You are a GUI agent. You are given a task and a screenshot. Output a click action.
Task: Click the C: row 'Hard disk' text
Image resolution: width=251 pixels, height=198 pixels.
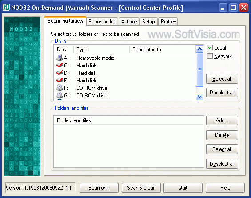87,66
